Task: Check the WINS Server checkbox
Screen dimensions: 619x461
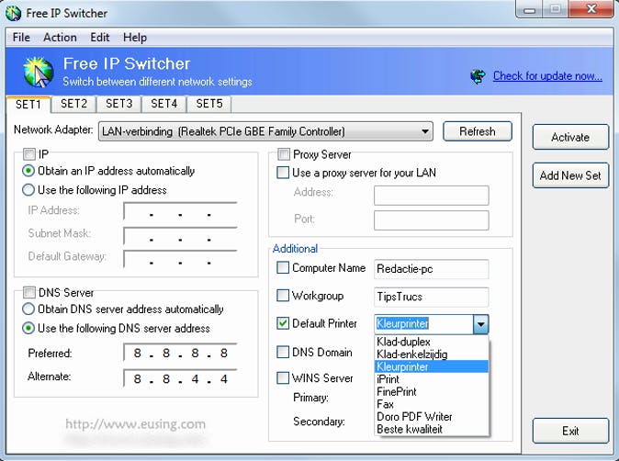Action: point(283,377)
